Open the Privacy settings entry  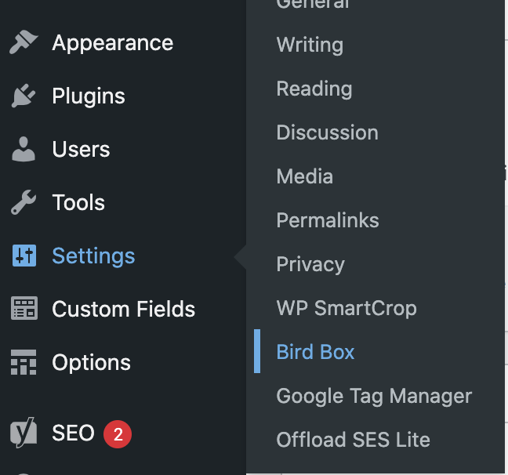[x=310, y=264]
